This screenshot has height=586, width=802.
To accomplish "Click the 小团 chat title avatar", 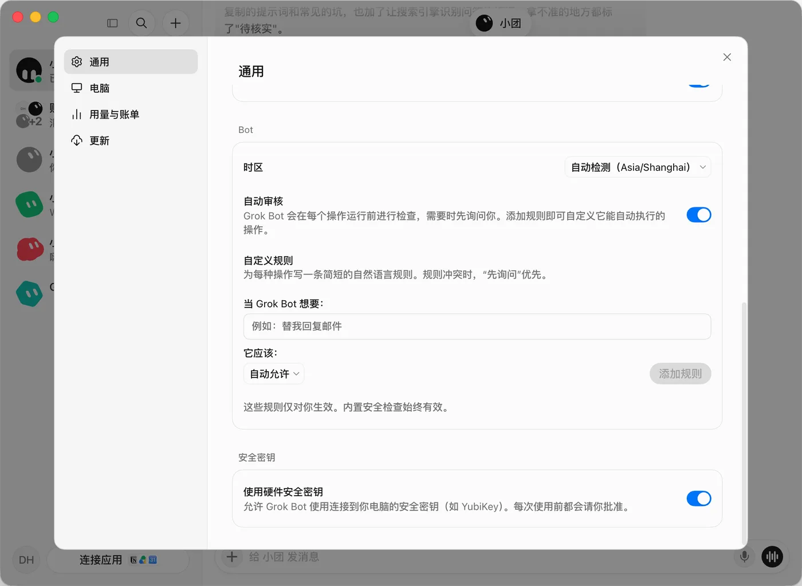I will (x=484, y=23).
